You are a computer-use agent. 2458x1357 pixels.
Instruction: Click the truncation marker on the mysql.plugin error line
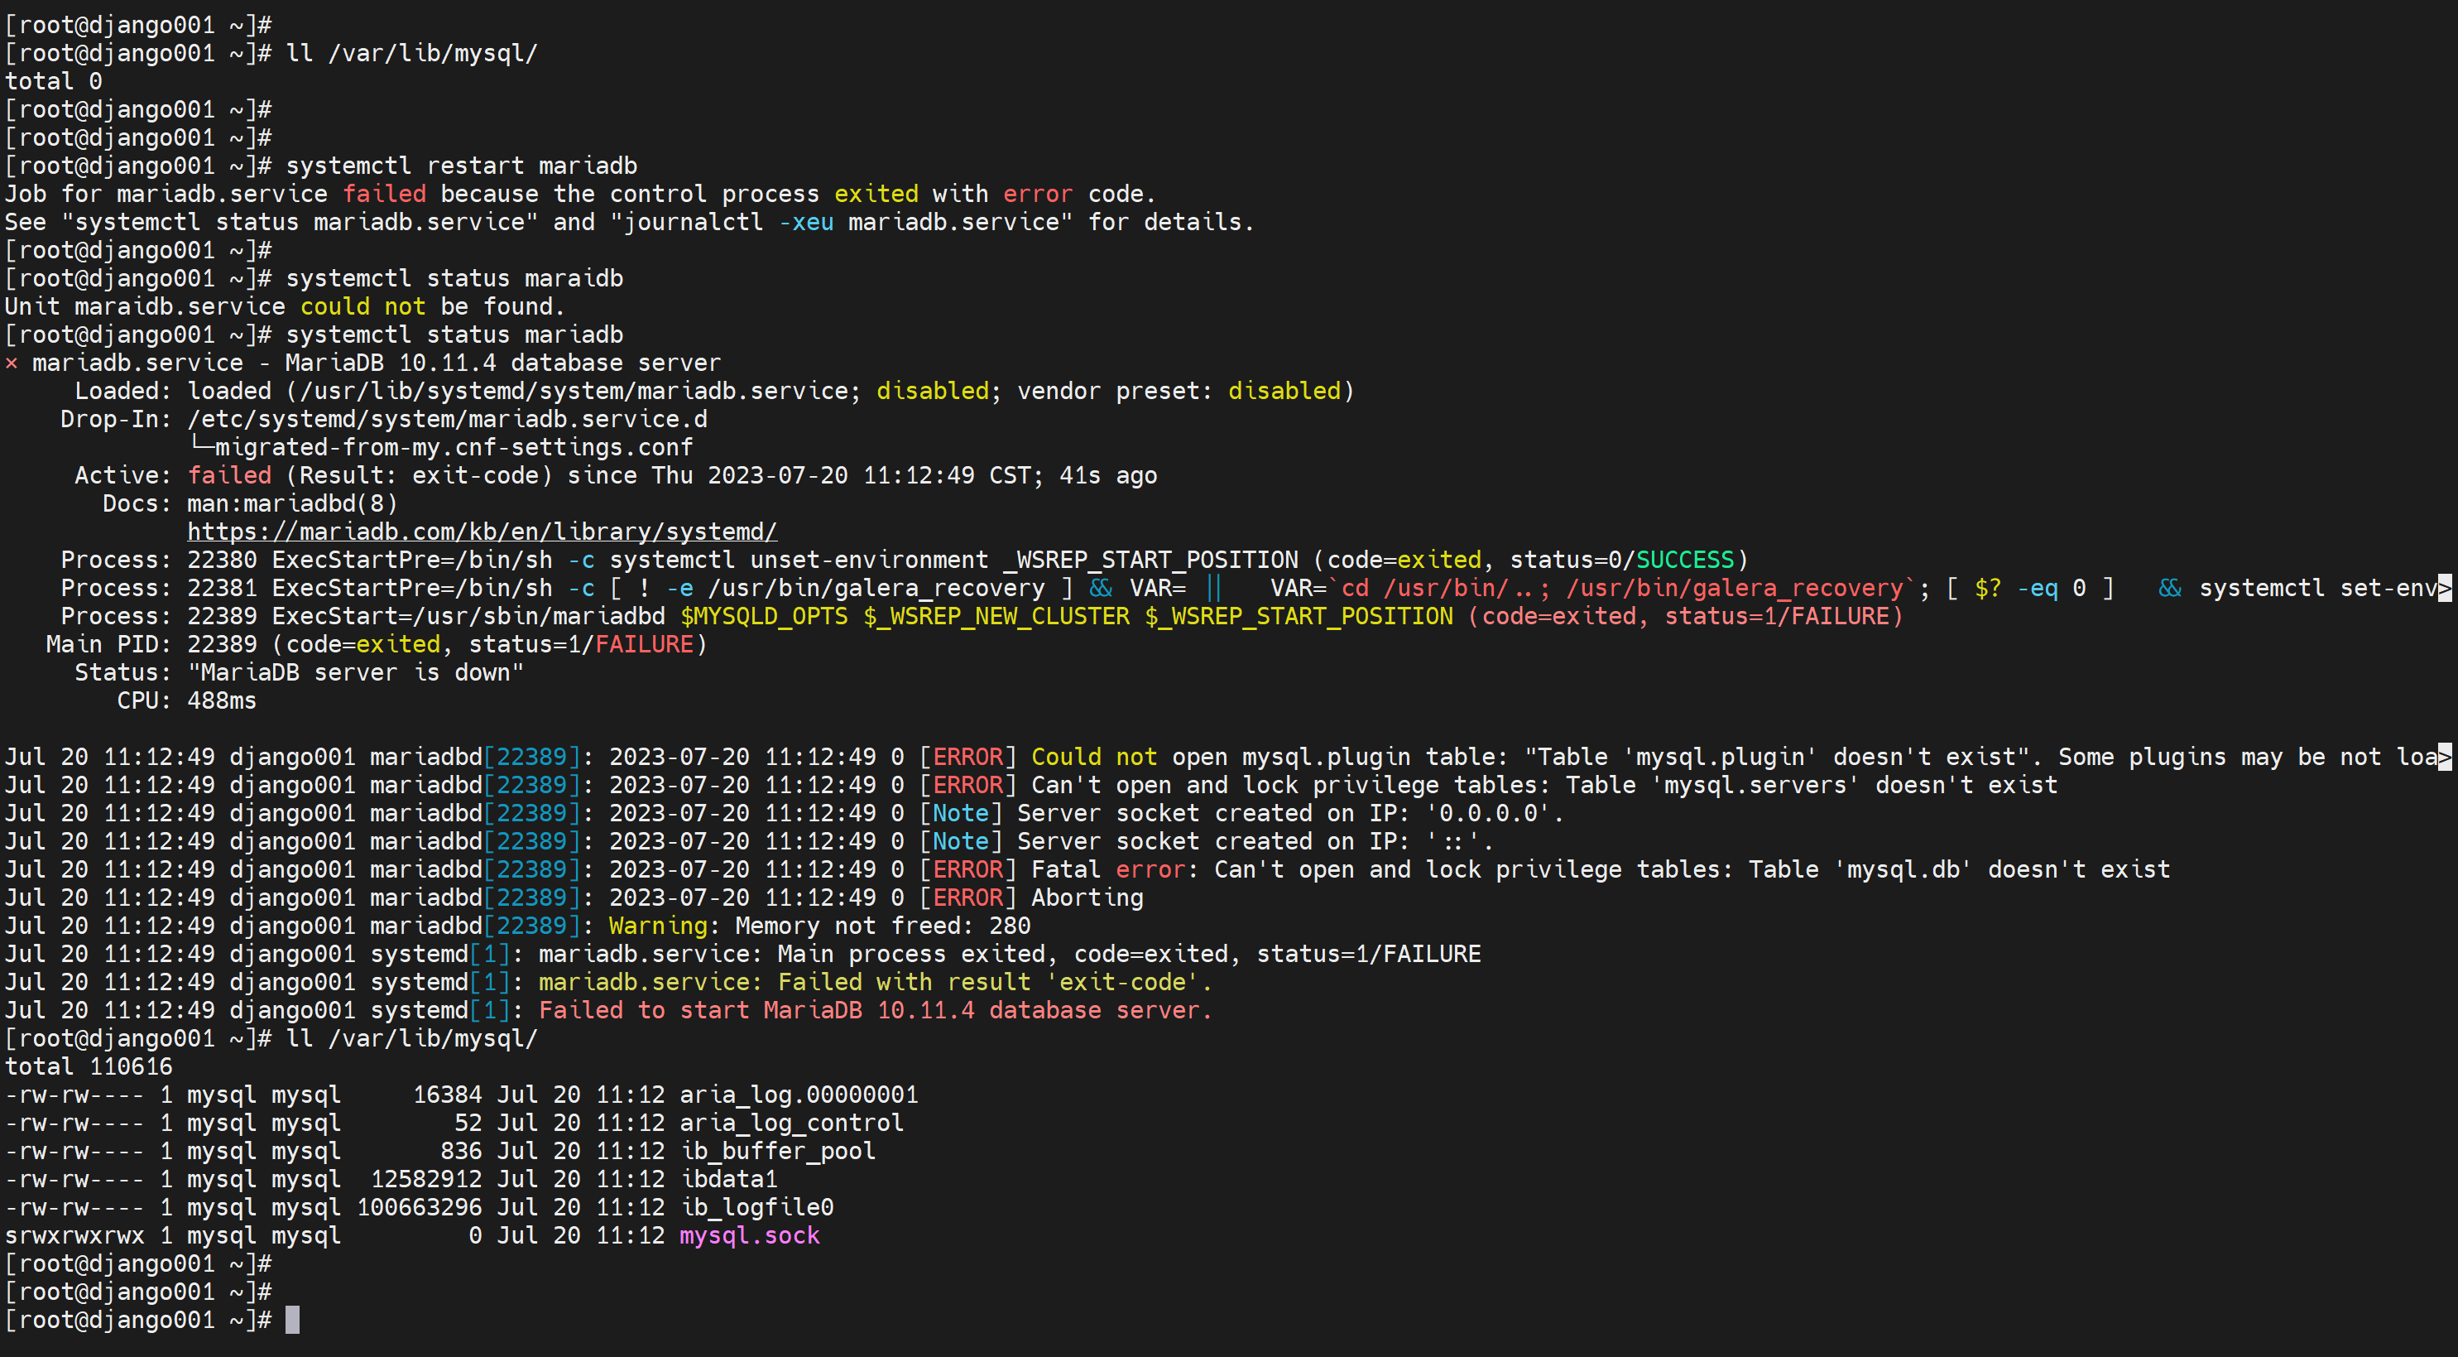tap(2445, 758)
